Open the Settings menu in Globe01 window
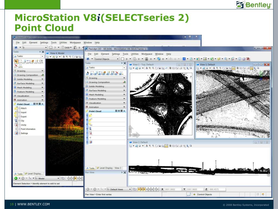 (x=44, y=43)
